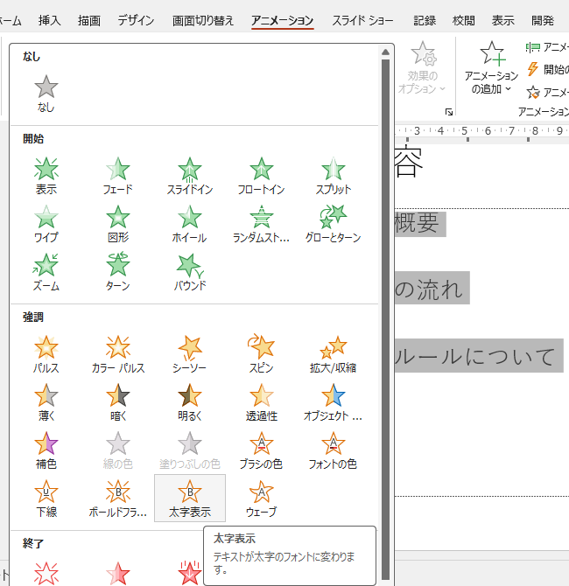The width and height of the screenshot is (569, 586).
Task: Apply the グローとターン entrance effect
Action: [x=333, y=224]
